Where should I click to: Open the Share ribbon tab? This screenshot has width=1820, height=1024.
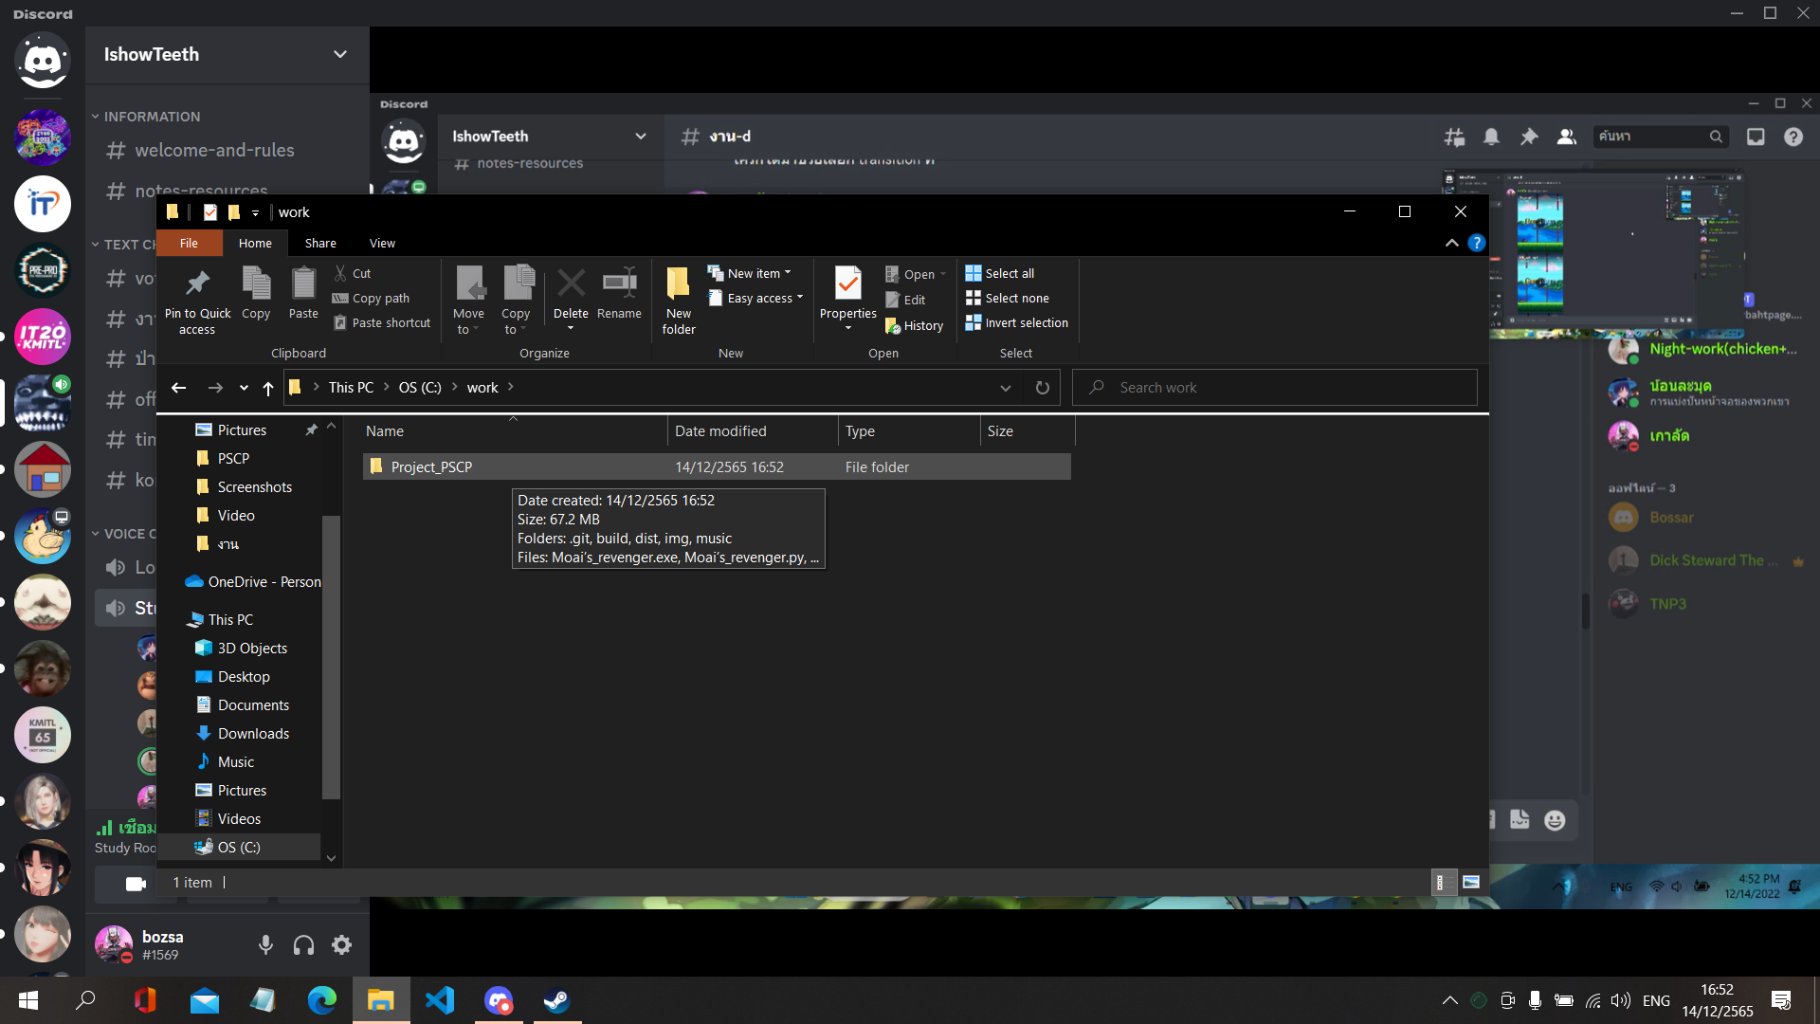(x=320, y=243)
